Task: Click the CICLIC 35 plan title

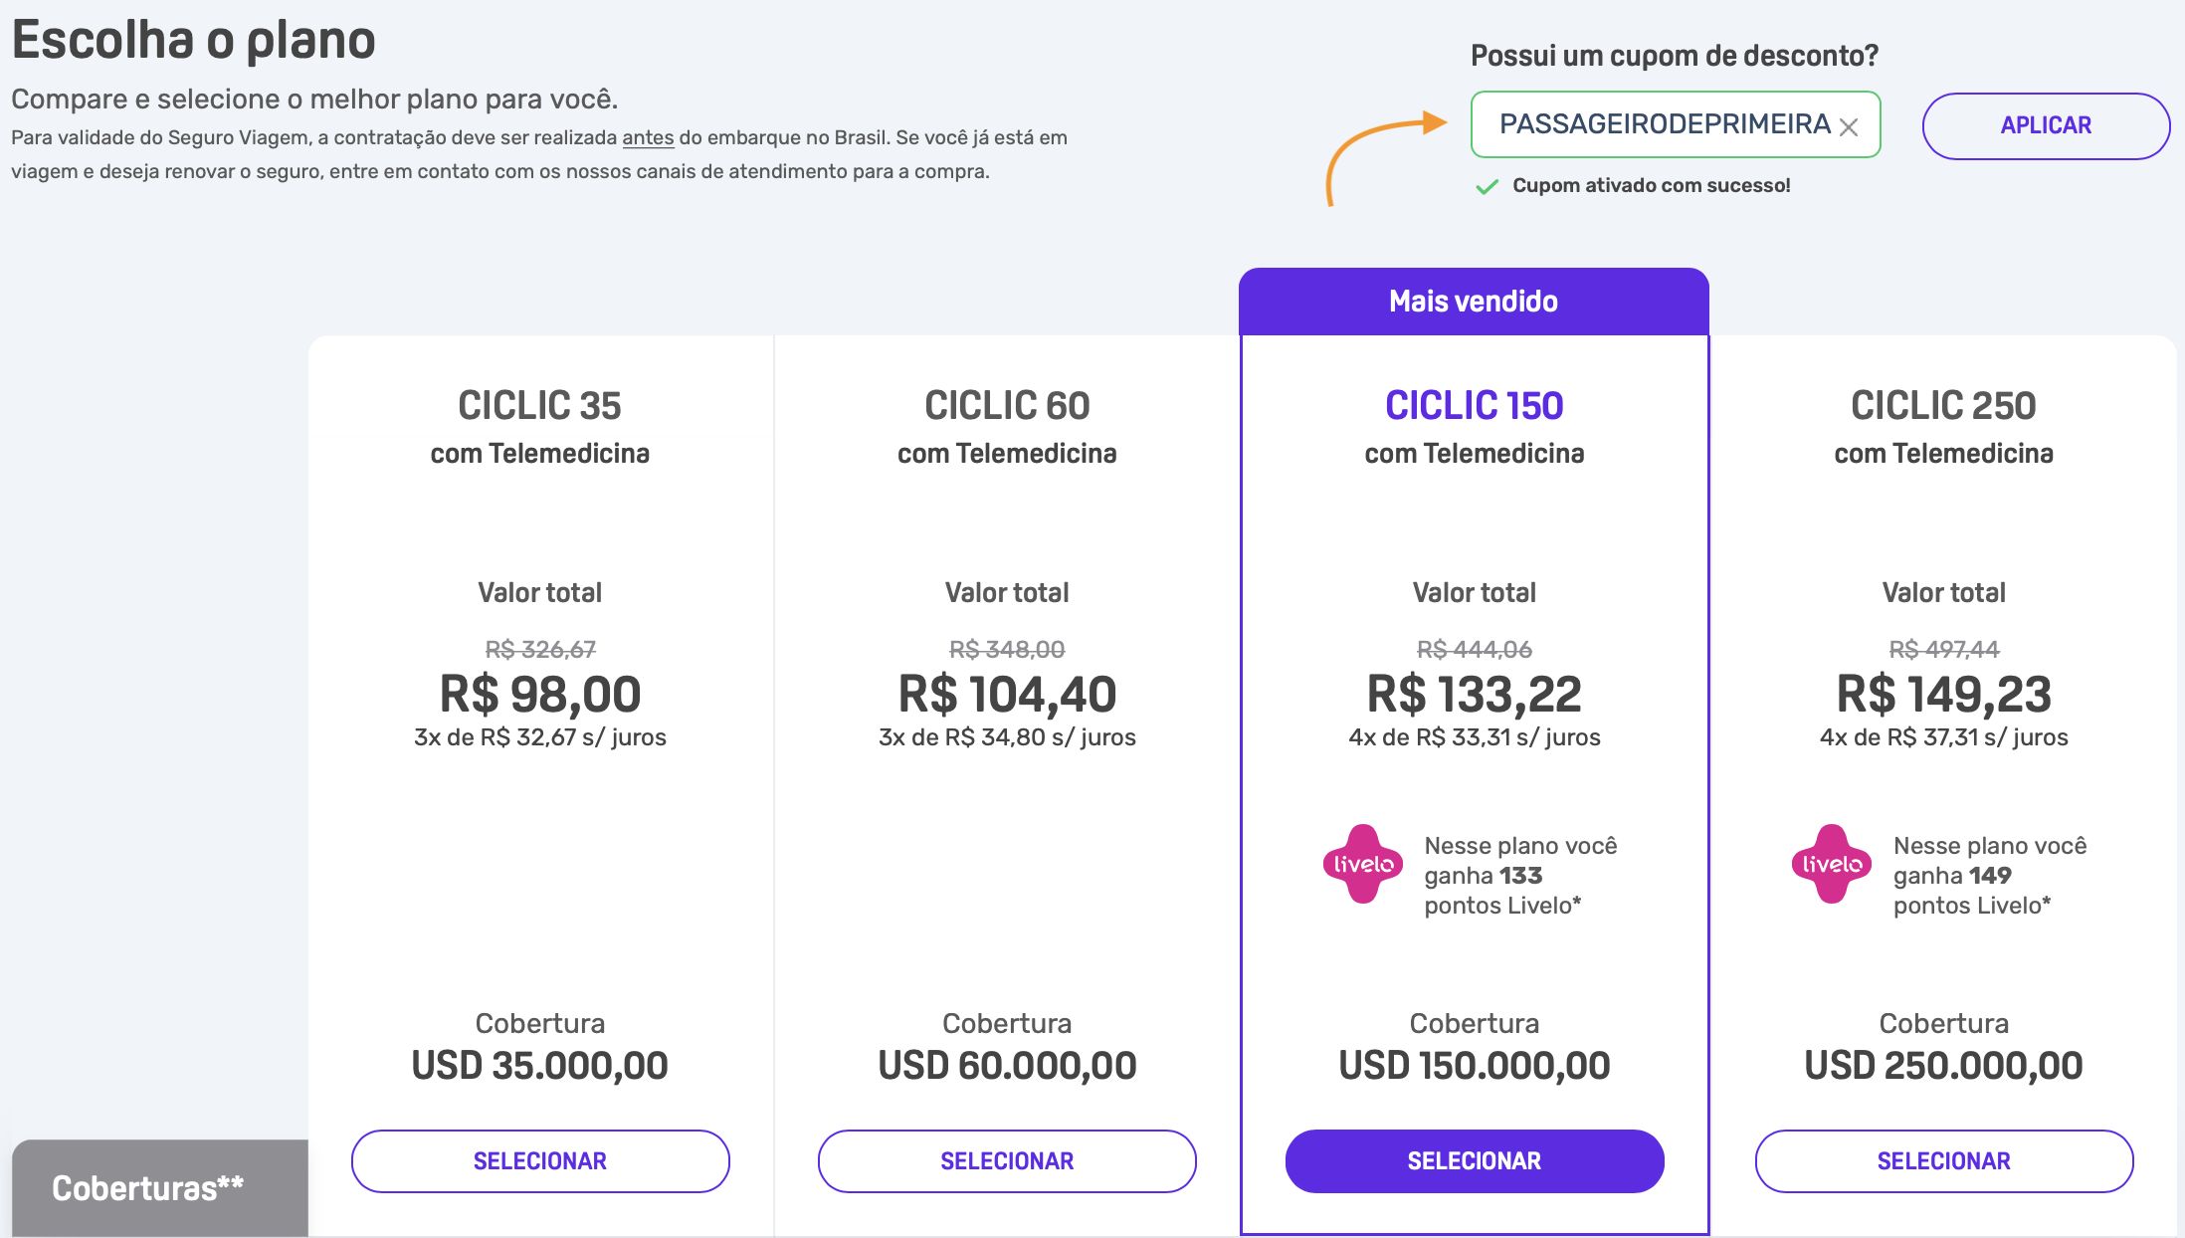Action: click(539, 405)
